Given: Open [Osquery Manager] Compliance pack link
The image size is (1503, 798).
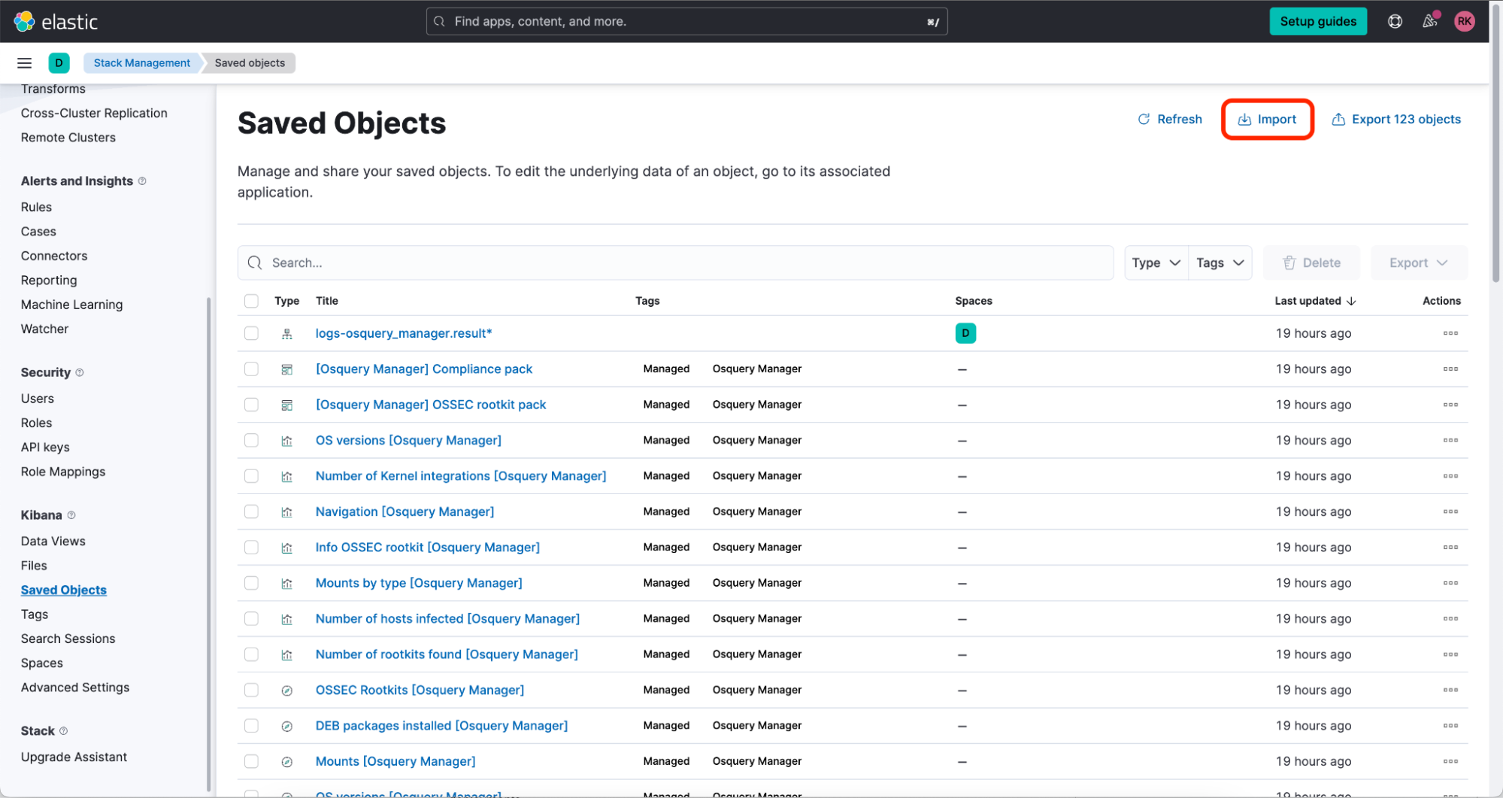Looking at the screenshot, I should click(423, 369).
